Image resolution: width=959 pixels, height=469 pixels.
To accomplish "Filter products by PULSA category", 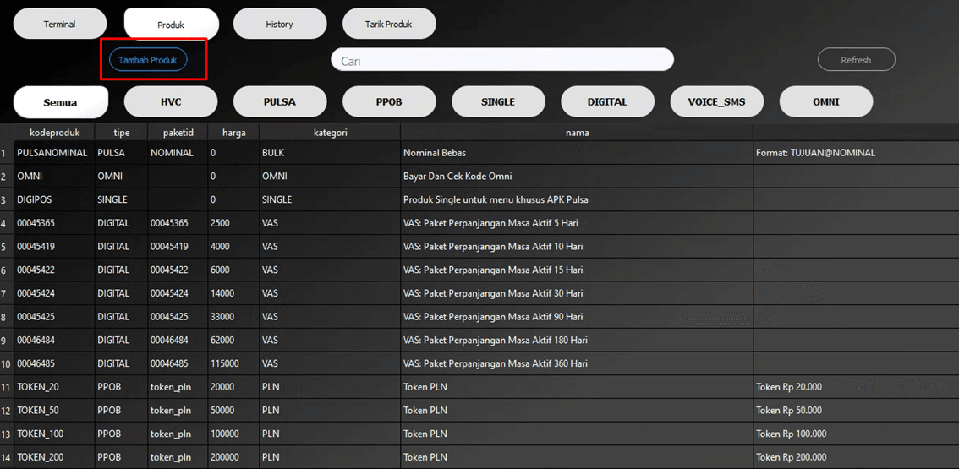I will (x=279, y=102).
